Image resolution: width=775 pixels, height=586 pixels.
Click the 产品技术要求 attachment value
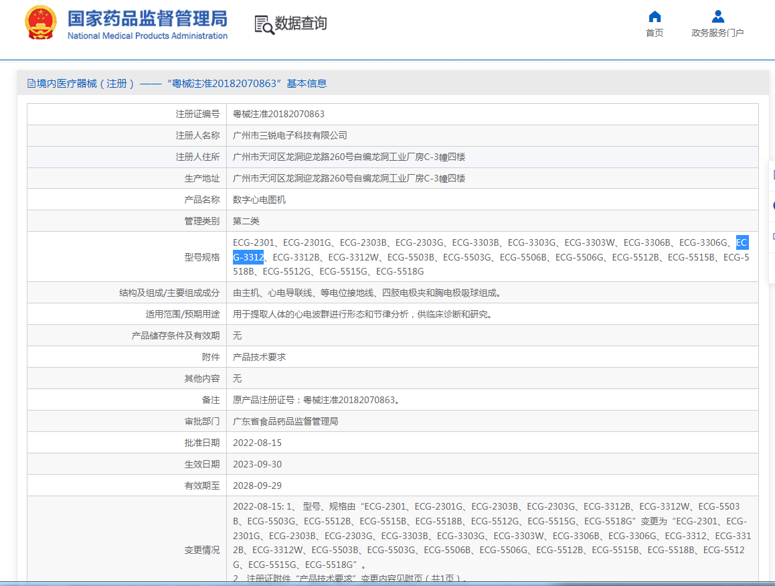(x=260, y=357)
